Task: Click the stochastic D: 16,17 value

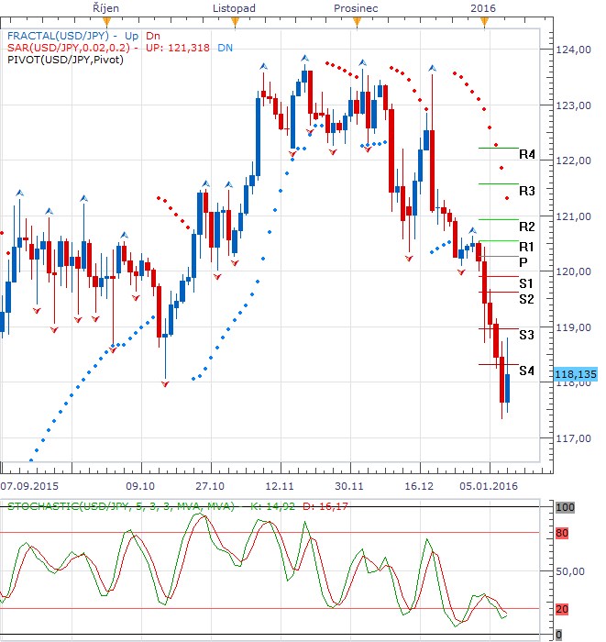Action: (325, 506)
